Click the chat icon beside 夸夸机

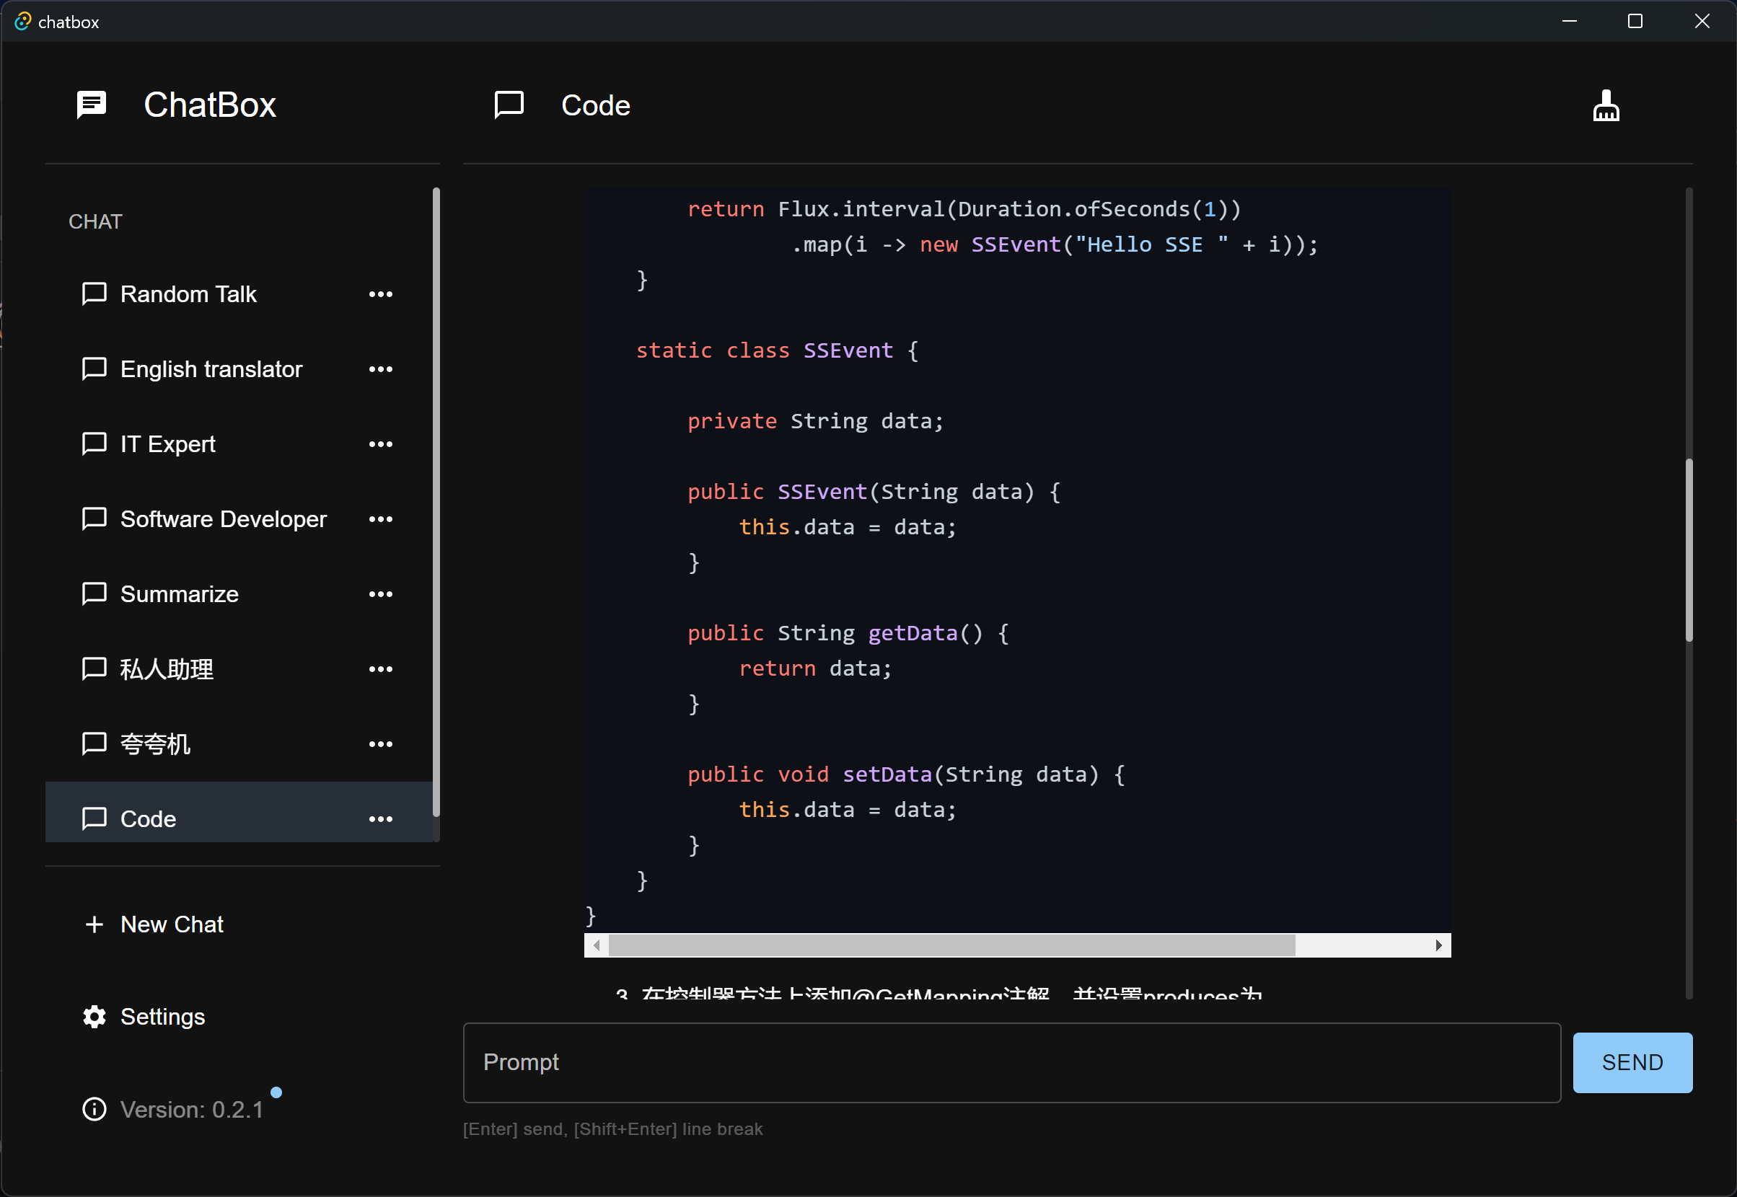click(x=94, y=743)
